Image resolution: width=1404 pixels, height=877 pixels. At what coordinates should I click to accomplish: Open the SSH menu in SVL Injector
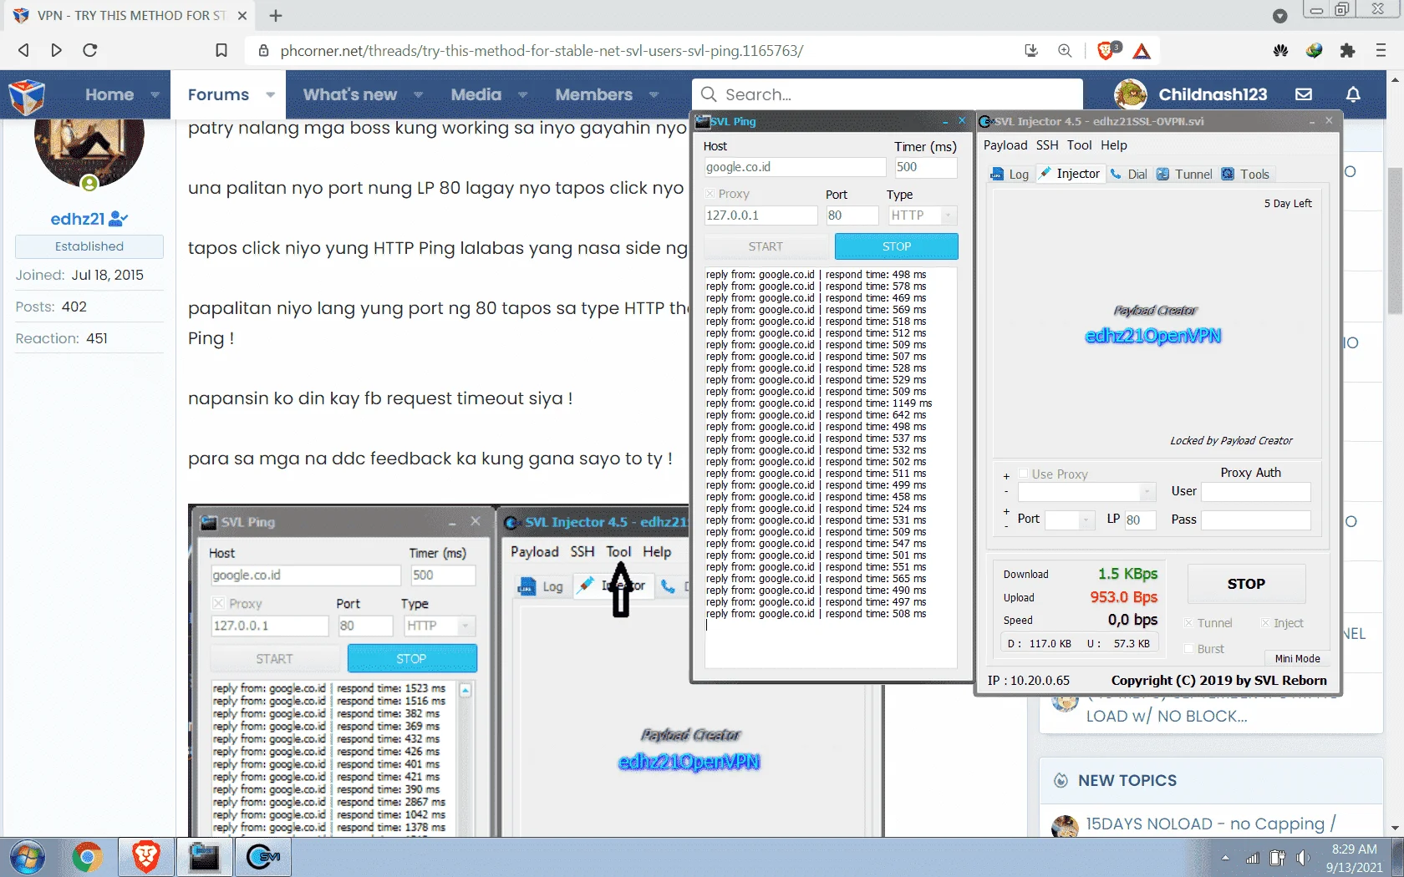coord(1047,145)
